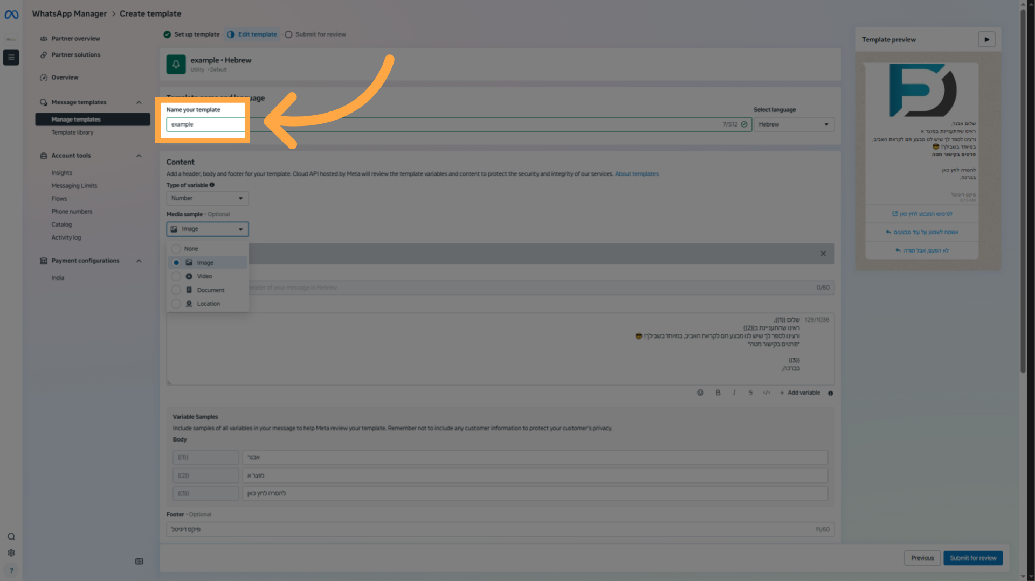Open Type of variable Number dropdown
This screenshot has height=581, width=1035.
click(207, 198)
